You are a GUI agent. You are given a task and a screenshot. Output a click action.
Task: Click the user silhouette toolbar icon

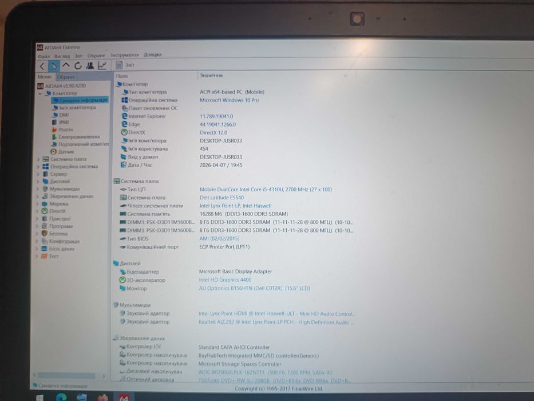tap(90, 66)
